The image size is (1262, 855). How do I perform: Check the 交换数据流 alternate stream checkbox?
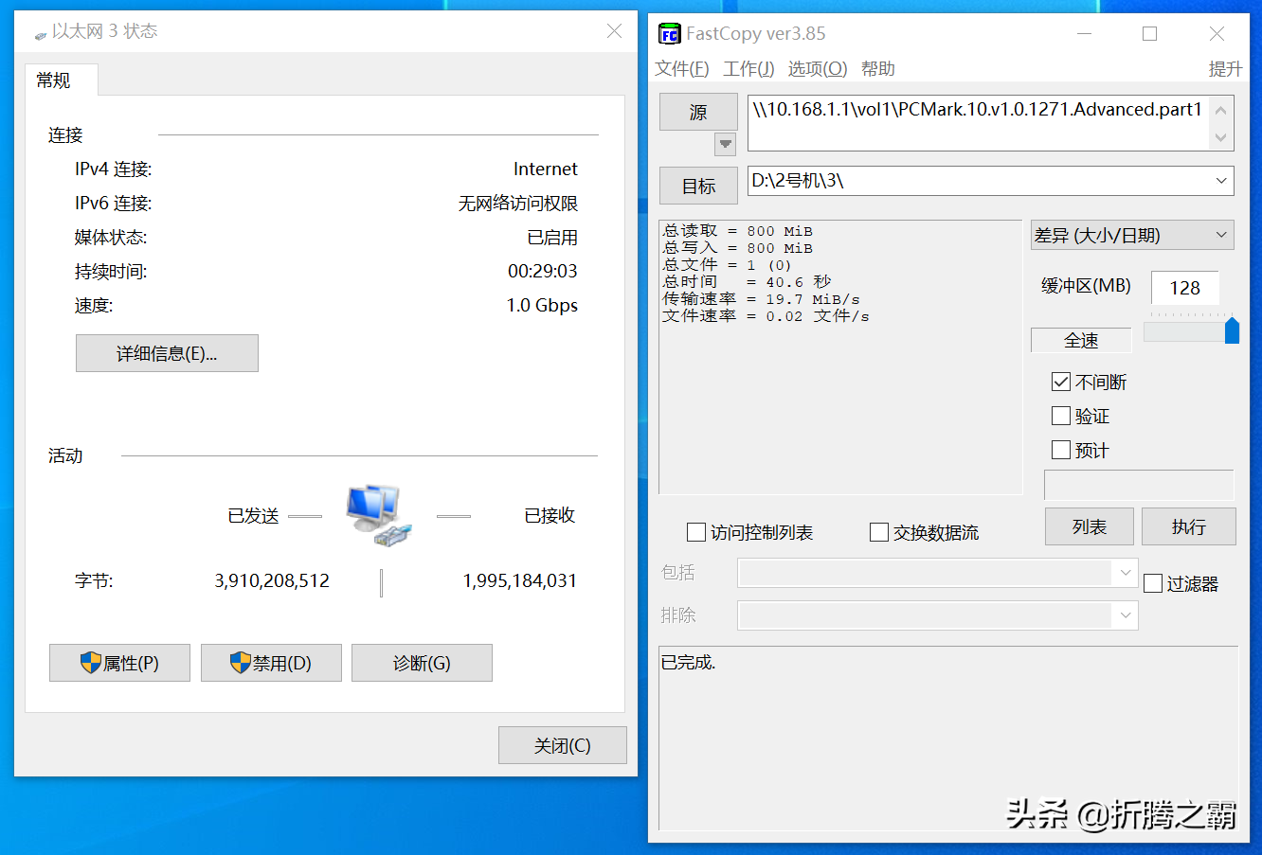[x=879, y=532]
